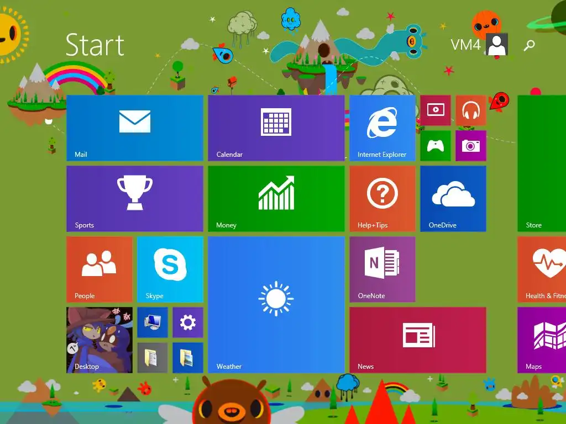Open the Sports trophy tile
This screenshot has height=424, width=566.
point(135,198)
